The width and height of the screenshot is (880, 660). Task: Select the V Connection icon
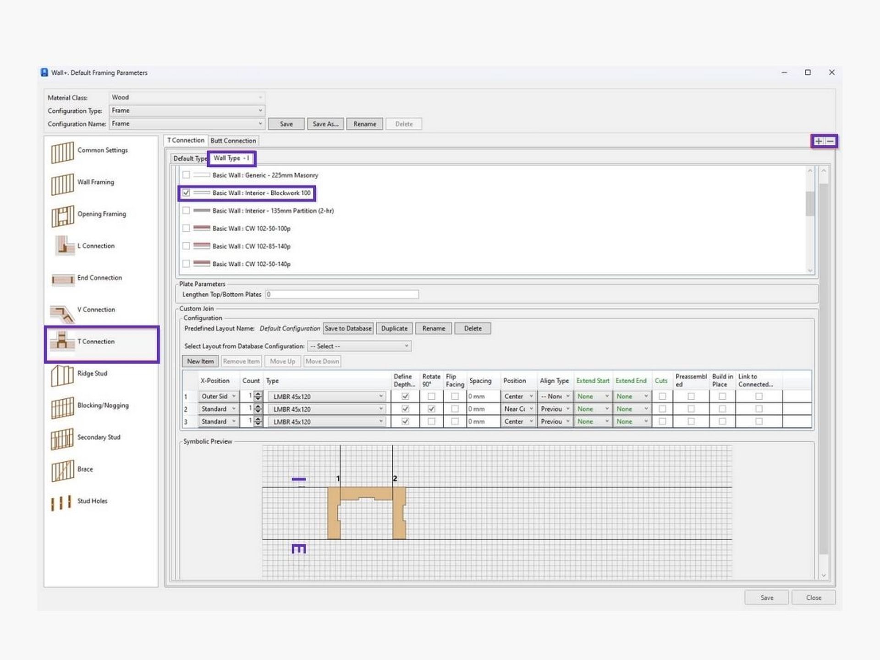(x=62, y=313)
